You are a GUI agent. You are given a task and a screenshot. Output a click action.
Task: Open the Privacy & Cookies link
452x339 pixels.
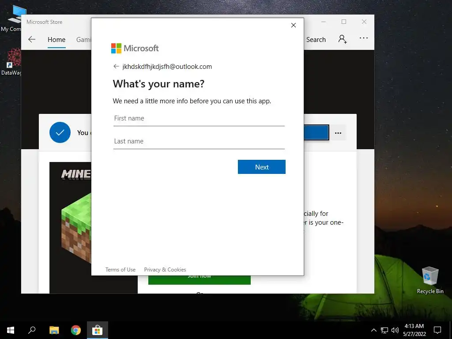coord(165,270)
